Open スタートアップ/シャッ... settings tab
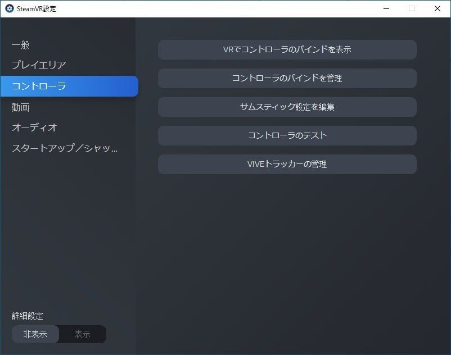The width and height of the screenshot is (451, 355). (x=65, y=148)
